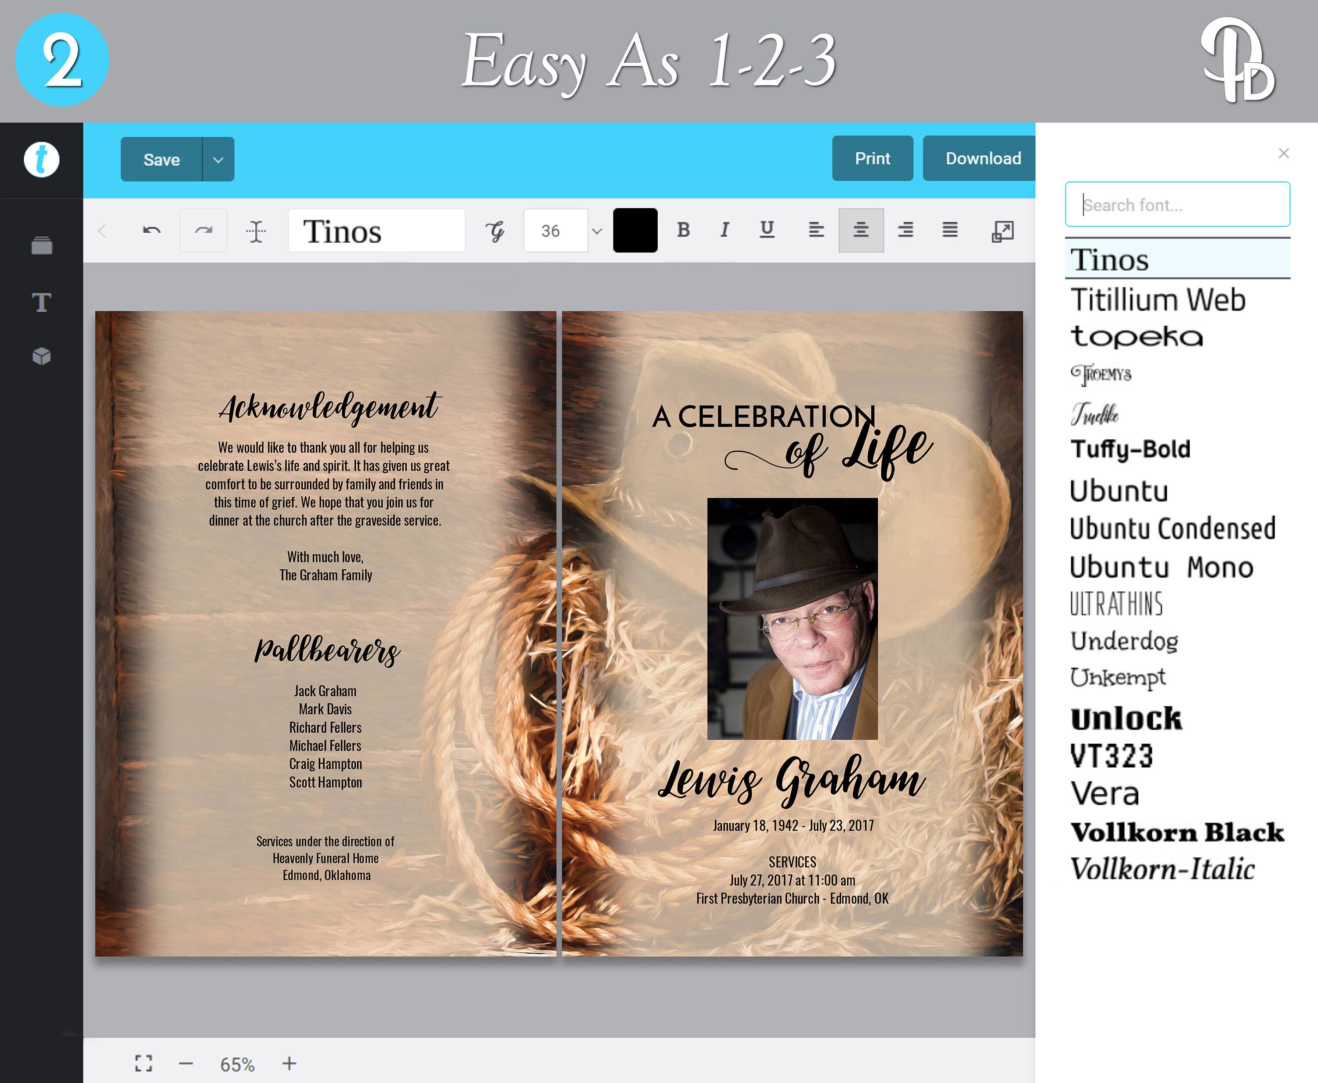The image size is (1318, 1083).
Task: Open the templates panel in the sidebar
Action: point(41,245)
